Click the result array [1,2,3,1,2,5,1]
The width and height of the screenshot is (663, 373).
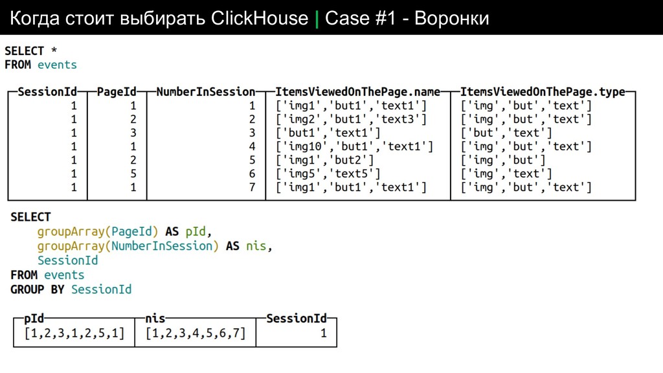click(74, 333)
